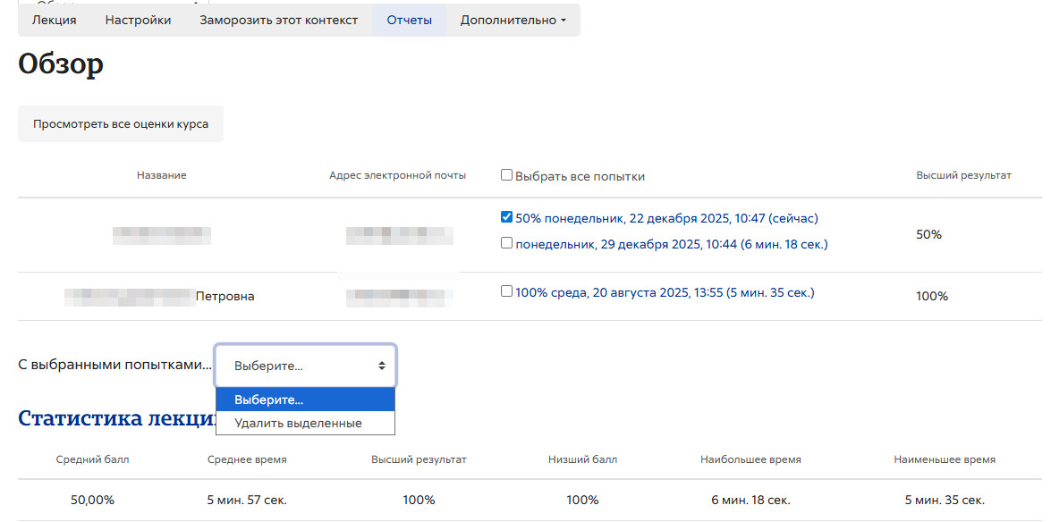Expand the Дополнительно menu
The width and height of the screenshot is (1051, 522).
[x=513, y=20]
